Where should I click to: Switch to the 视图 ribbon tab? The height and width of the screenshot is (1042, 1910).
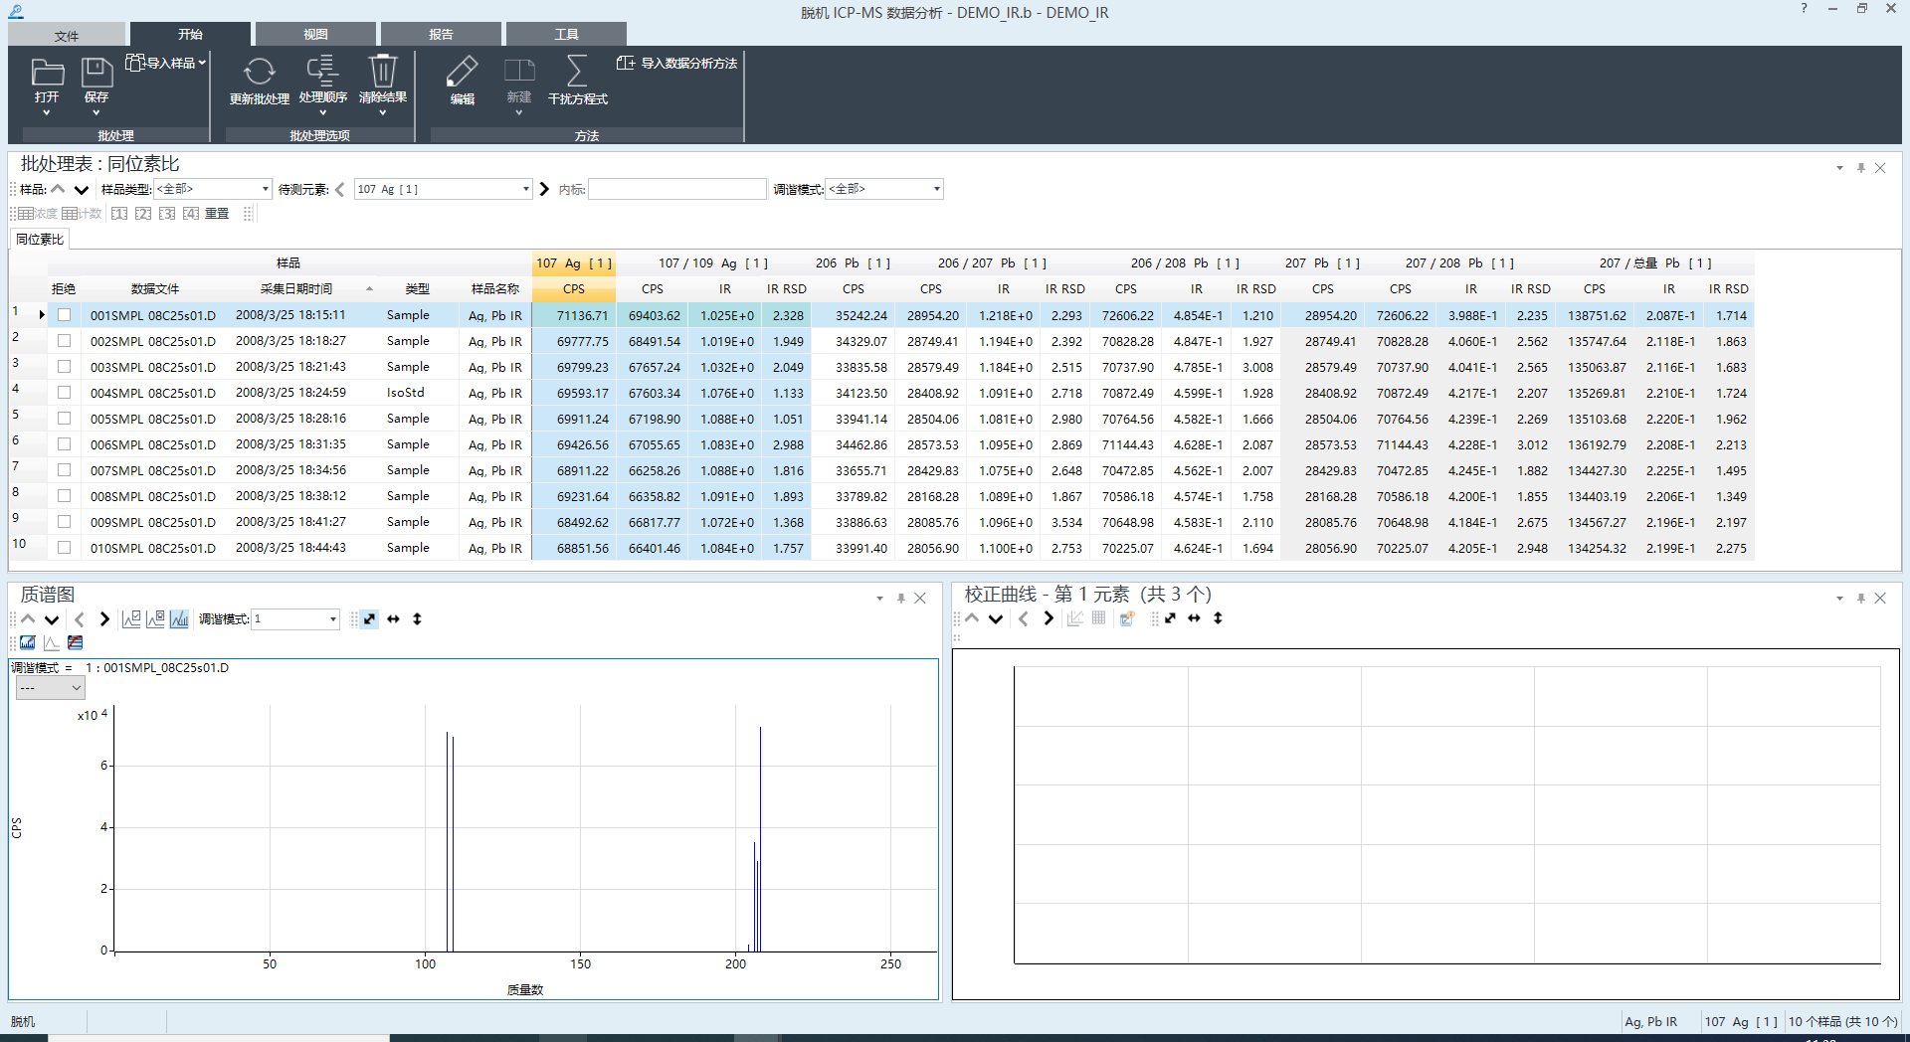(315, 35)
